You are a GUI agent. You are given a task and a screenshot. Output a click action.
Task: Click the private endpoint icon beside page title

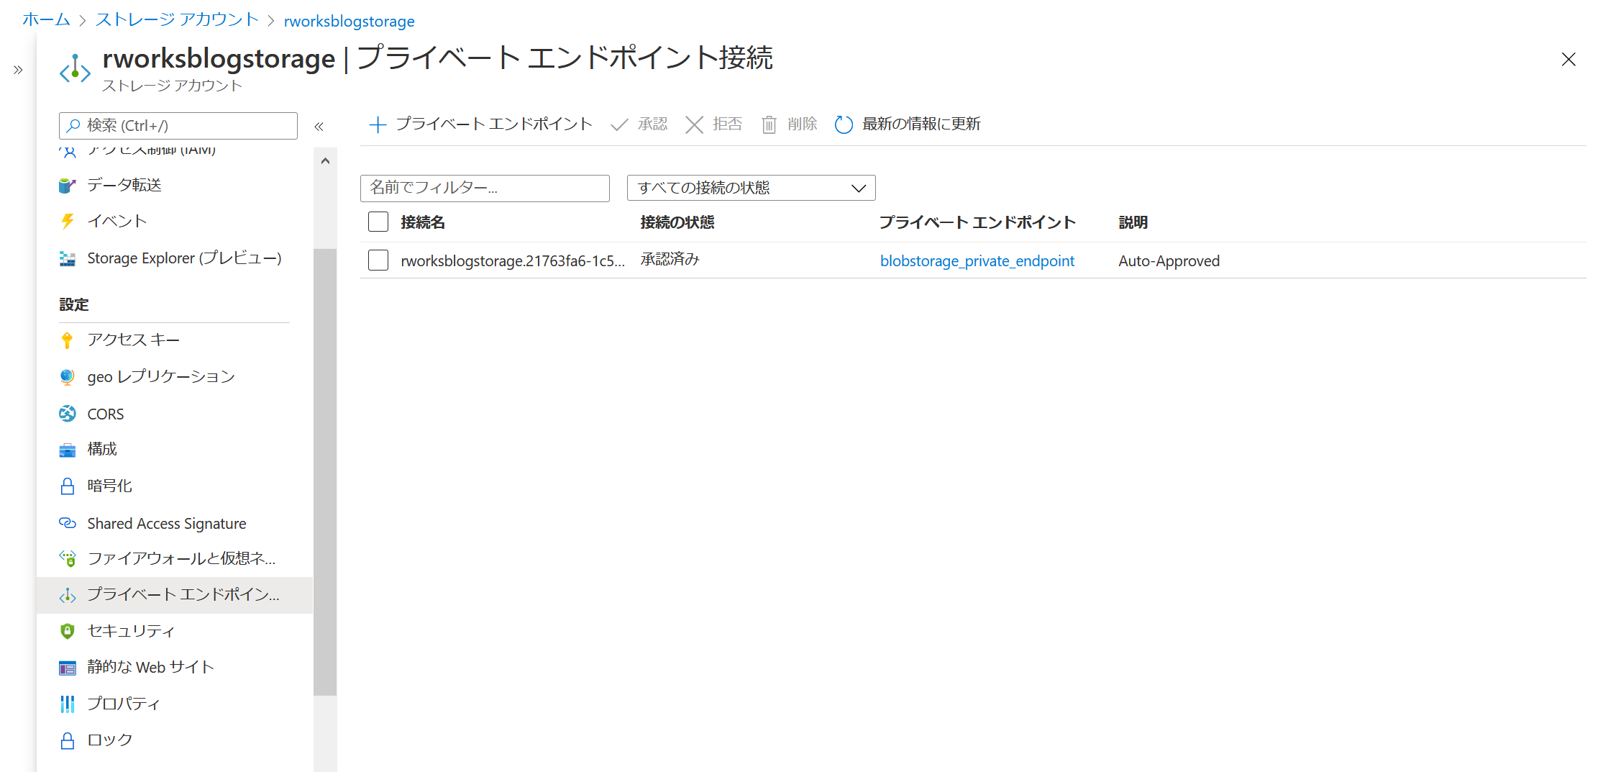click(x=75, y=70)
